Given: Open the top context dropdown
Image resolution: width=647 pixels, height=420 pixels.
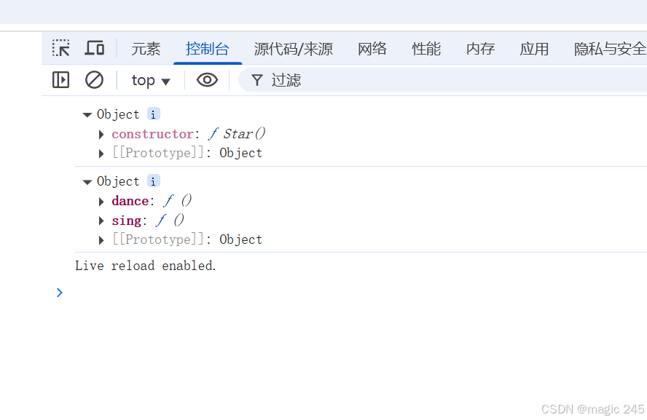Looking at the screenshot, I should (151, 80).
